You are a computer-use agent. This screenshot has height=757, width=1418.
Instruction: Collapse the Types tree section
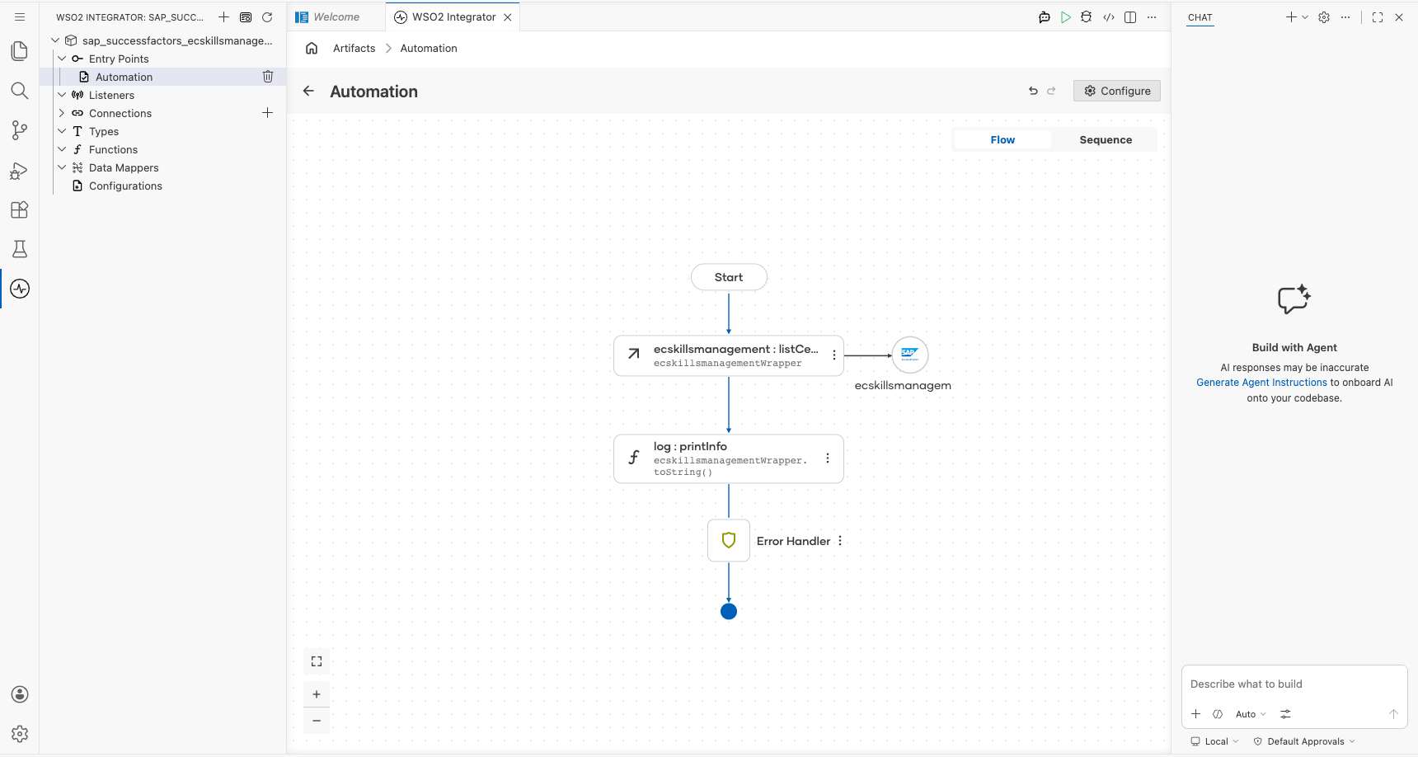[62, 131]
